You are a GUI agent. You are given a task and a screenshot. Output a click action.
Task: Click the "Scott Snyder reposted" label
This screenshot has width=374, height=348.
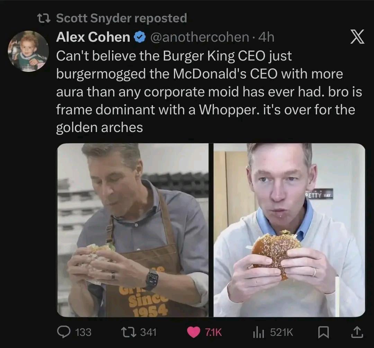pyautogui.click(x=121, y=18)
